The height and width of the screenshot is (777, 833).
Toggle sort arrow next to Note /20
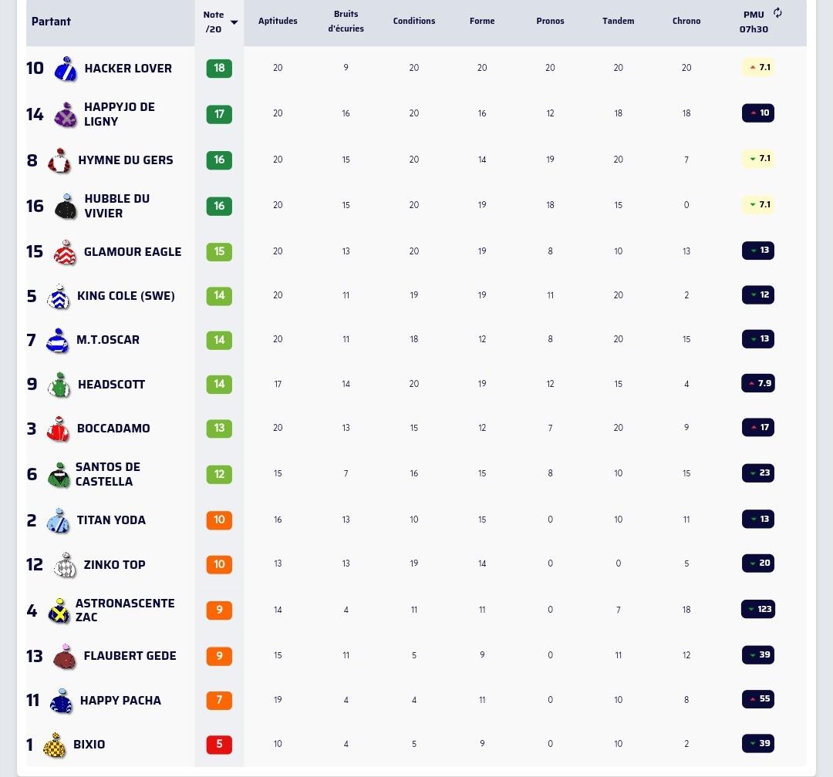click(x=234, y=22)
